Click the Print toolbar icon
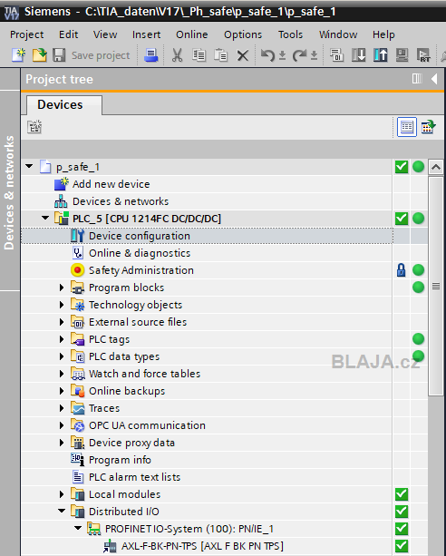This screenshot has height=556, width=446. pos(151,55)
